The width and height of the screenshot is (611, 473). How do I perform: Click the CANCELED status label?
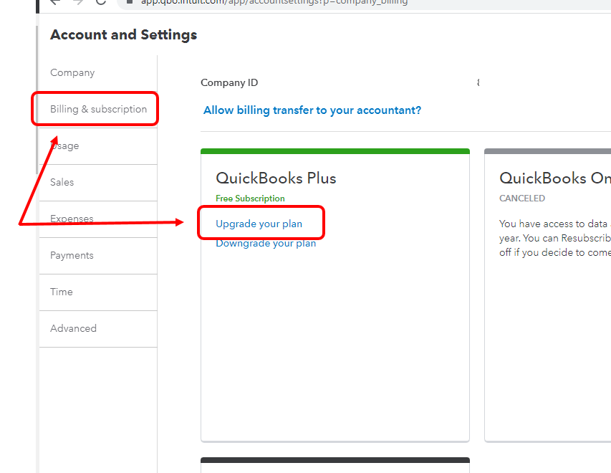522,199
